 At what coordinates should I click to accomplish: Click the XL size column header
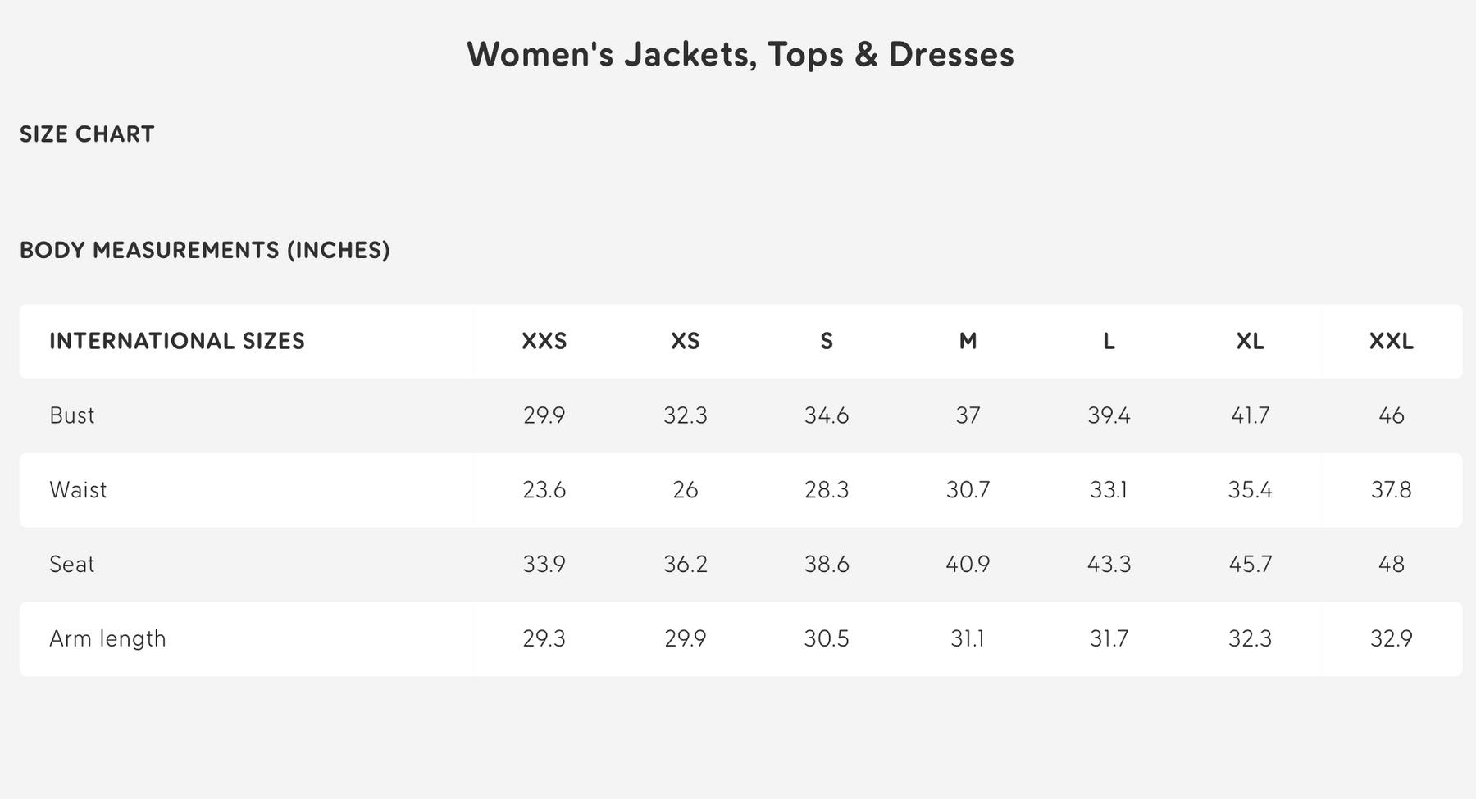[x=1250, y=341]
